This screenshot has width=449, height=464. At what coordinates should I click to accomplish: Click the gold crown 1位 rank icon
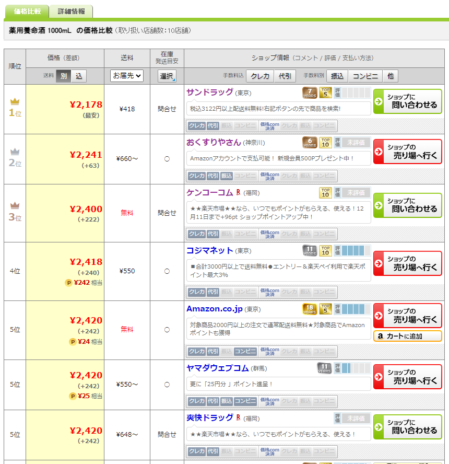(x=15, y=101)
